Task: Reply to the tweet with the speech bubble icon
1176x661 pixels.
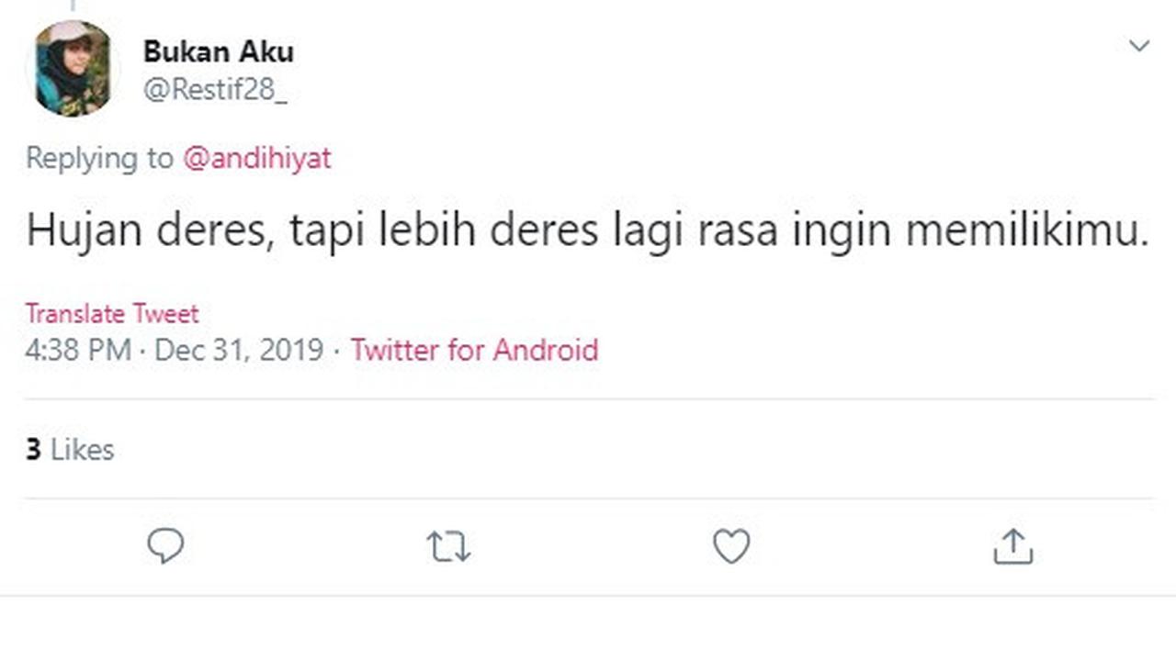Action: (x=166, y=546)
